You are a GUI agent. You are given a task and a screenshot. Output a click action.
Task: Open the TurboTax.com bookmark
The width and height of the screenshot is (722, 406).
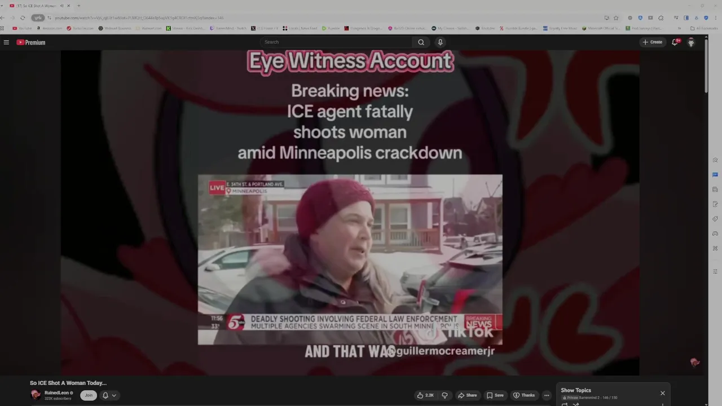pos(80,28)
